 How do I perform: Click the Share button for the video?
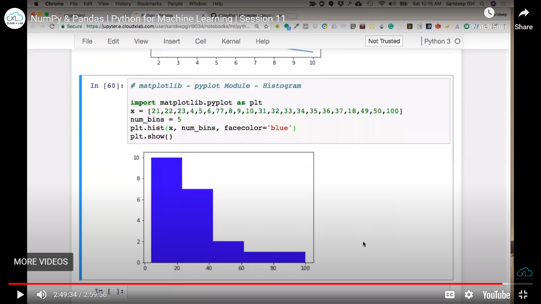tap(524, 18)
